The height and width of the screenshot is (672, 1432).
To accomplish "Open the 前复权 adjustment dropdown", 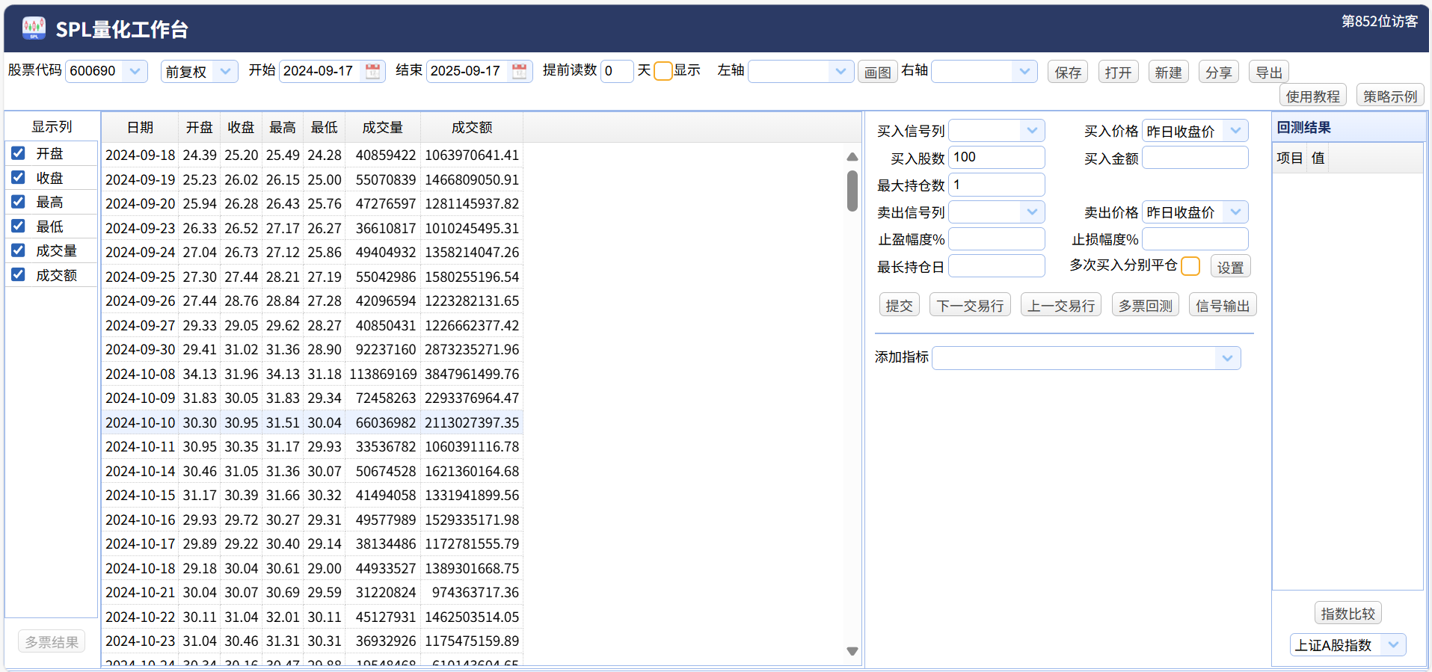I will tap(225, 71).
